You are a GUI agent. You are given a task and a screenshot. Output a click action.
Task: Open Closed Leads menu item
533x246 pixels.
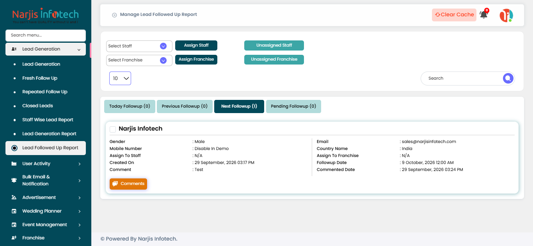point(37,106)
